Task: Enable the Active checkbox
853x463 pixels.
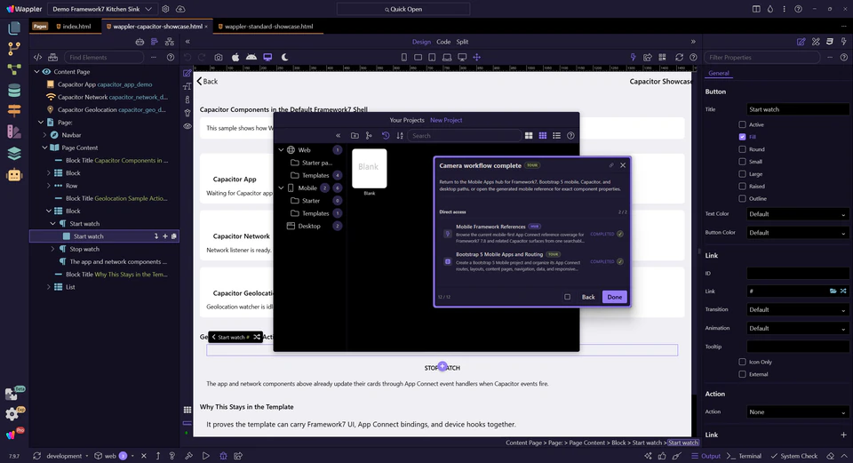Action: point(742,124)
